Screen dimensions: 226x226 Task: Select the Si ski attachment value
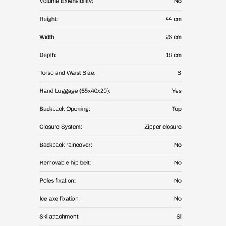tap(179, 217)
